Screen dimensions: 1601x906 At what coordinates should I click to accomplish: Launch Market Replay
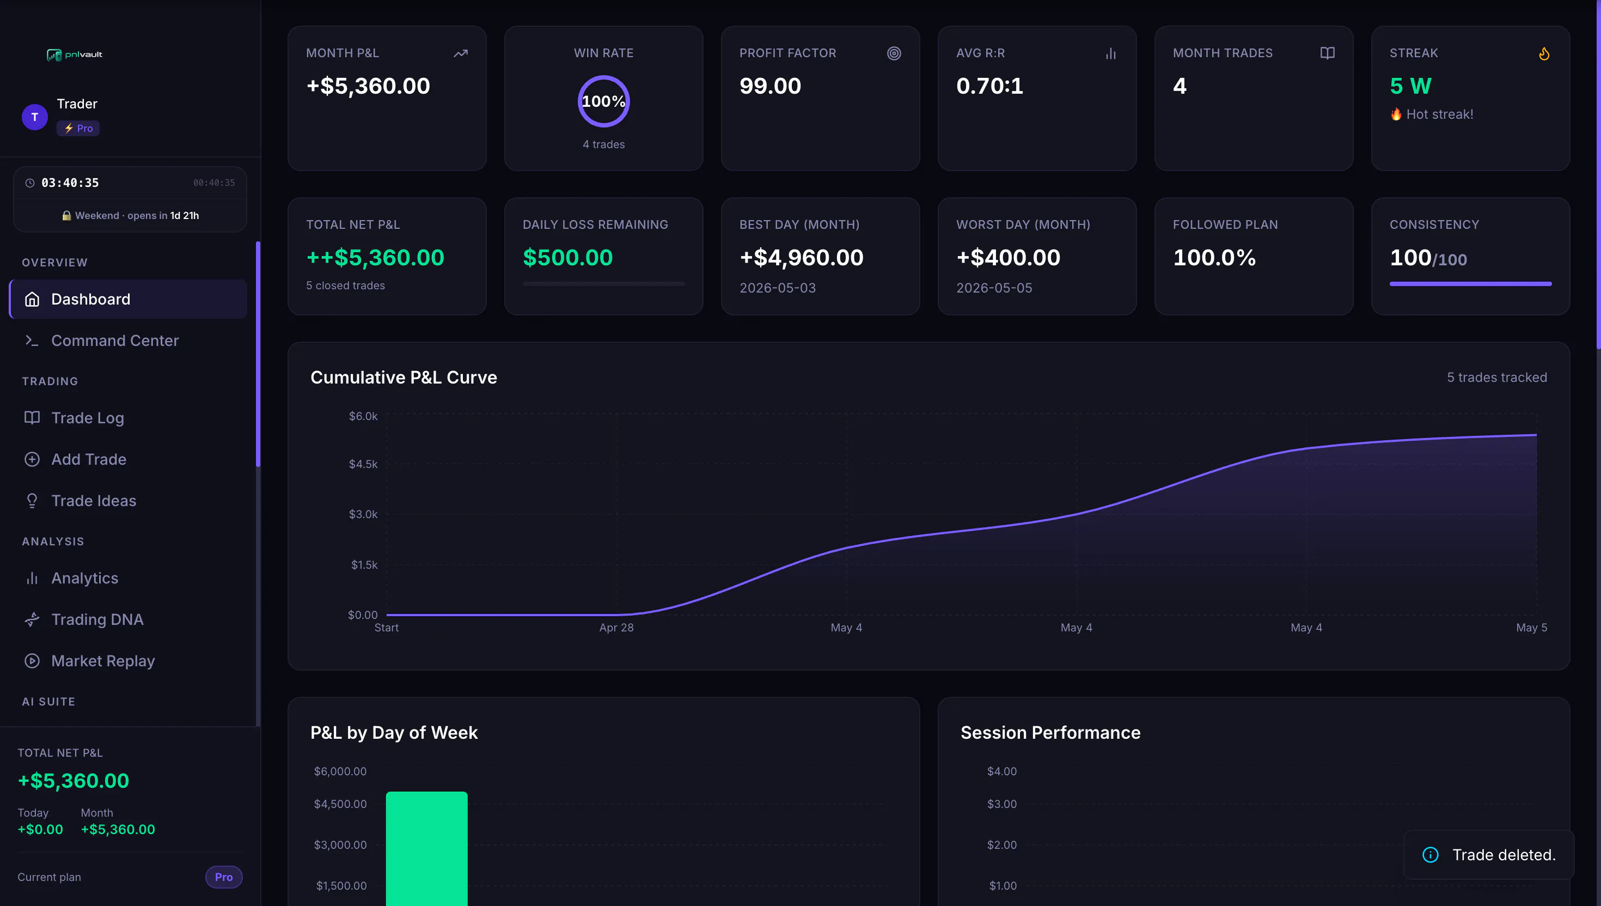point(129,661)
